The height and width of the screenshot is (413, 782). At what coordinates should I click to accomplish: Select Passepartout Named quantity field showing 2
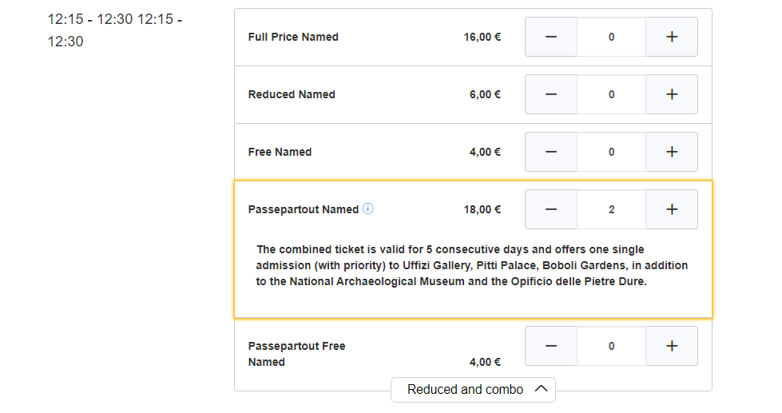(x=611, y=209)
